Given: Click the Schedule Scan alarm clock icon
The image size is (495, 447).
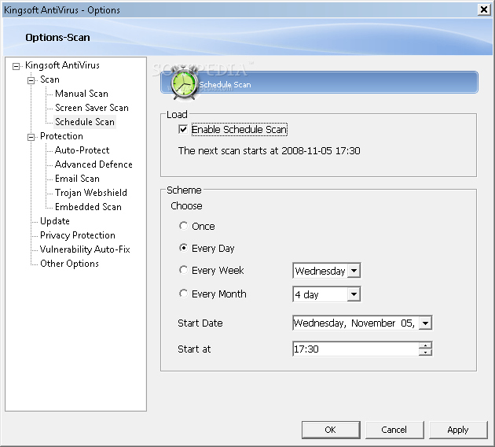Looking at the screenshot, I should click(x=183, y=84).
